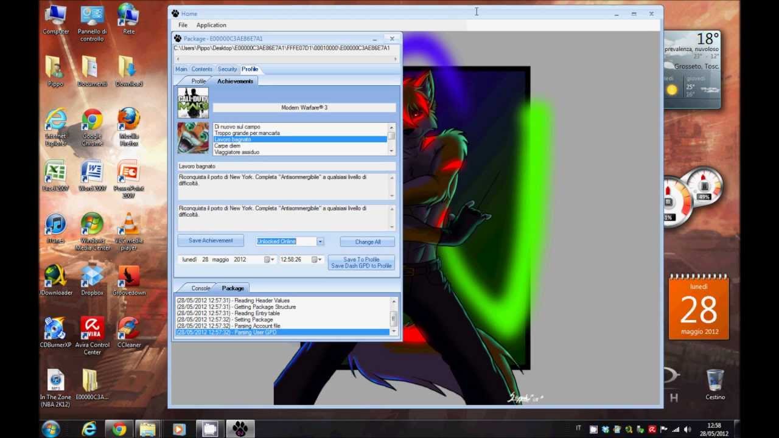Viewport: 779px width, 438px height.
Task: Open the Word 2007 desktop shortcut
Action: [x=92, y=176]
